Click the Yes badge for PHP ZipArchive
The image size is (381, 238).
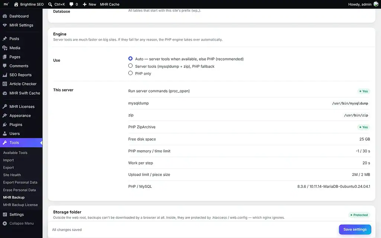tap(364, 127)
